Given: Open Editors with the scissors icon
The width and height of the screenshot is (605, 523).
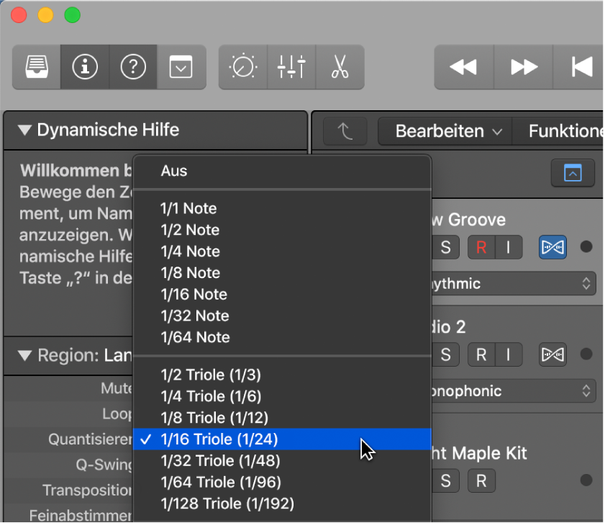Looking at the screenshot, I should [x=340, y=67].
